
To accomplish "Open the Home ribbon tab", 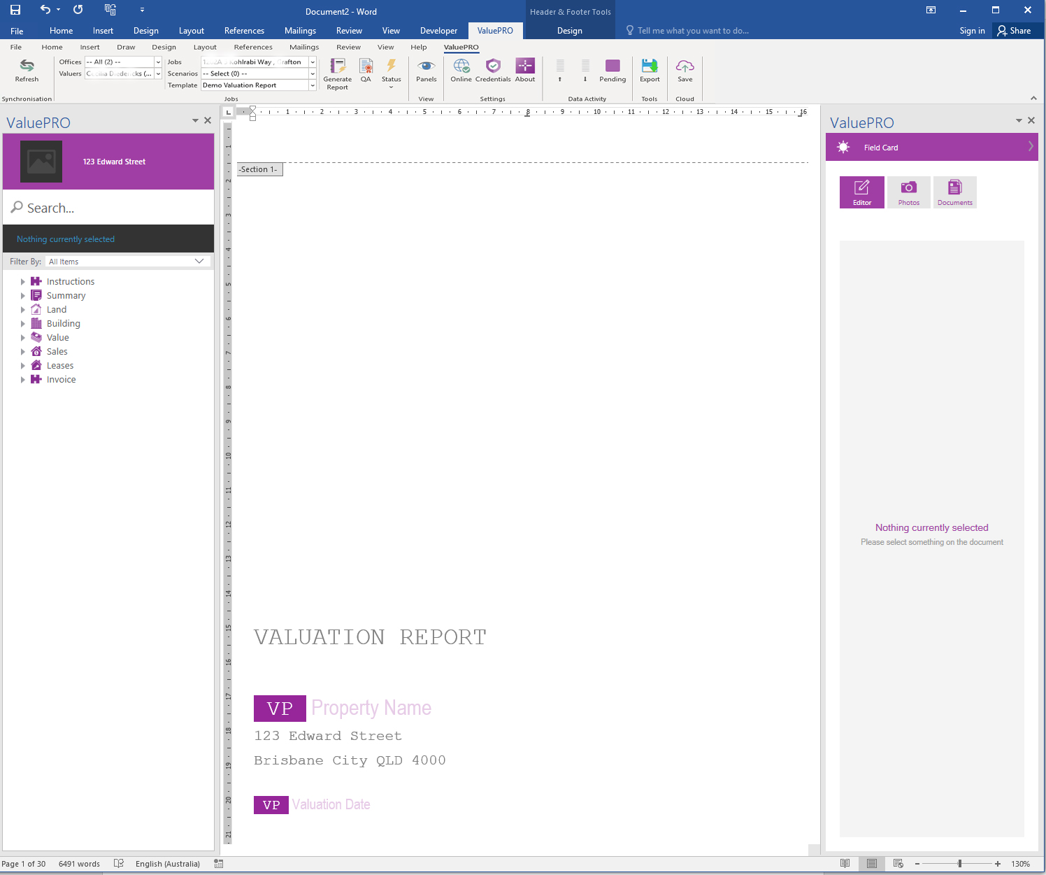I will tap(62, 31).
